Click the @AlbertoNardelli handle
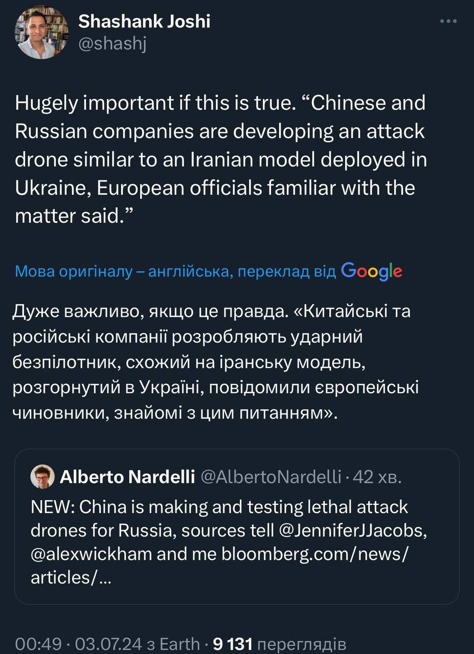The width and height of the screenshot is (474, 654). tap(270, 477)
